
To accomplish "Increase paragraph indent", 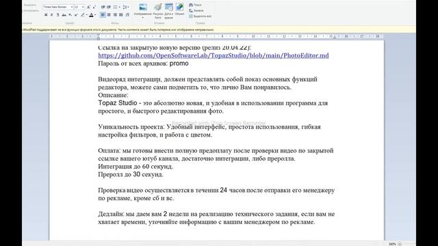I will [109, 7].
